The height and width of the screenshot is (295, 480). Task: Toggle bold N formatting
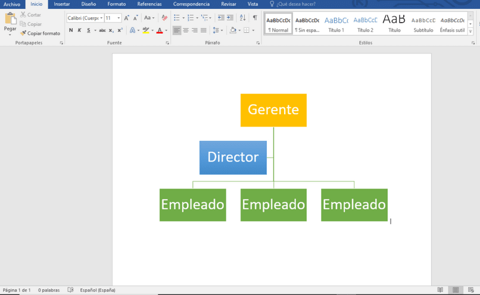coord(71,30)
